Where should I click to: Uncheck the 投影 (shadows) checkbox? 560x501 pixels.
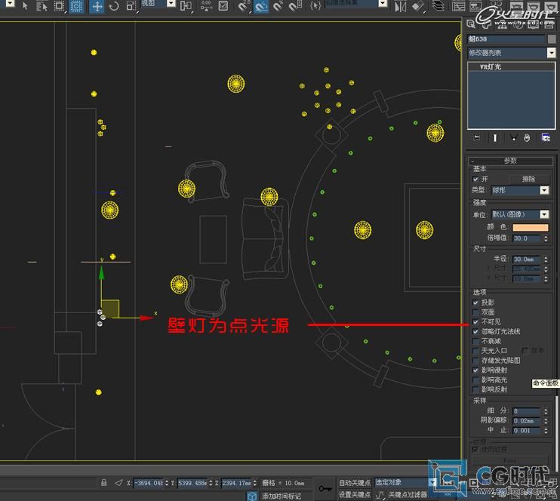475,303
